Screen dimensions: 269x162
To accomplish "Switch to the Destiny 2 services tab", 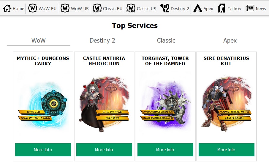I will pyautogui.click(x=102, y=40).
